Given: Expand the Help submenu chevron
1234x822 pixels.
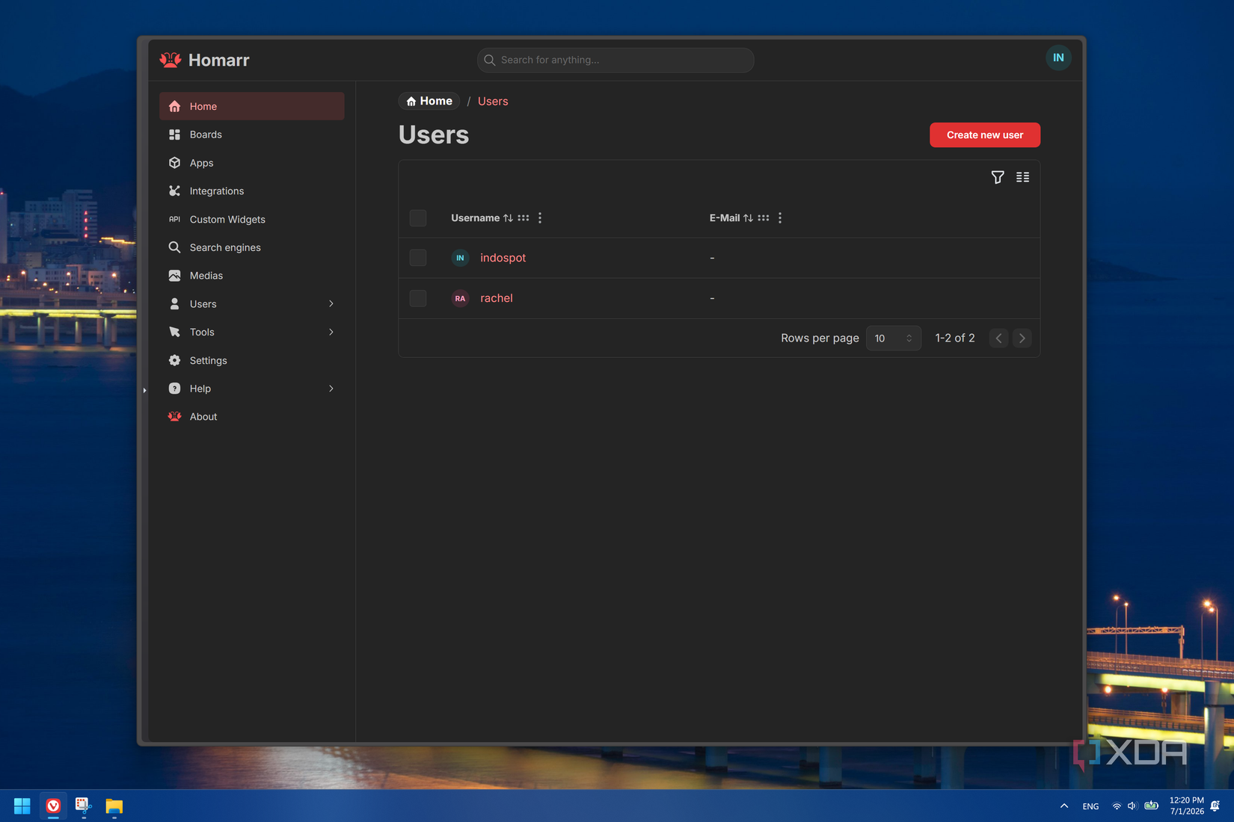Looking at the screenshot, I should (331, 389).
